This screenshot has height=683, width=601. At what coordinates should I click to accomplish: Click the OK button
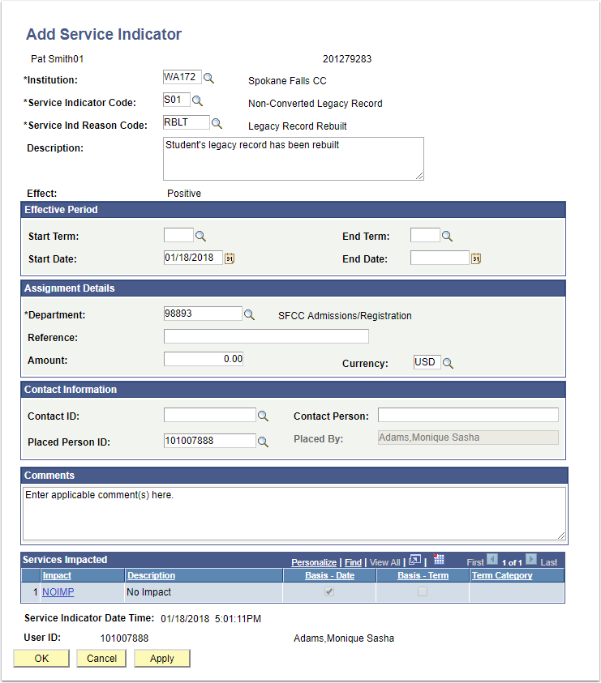click(x=41, y=658)
